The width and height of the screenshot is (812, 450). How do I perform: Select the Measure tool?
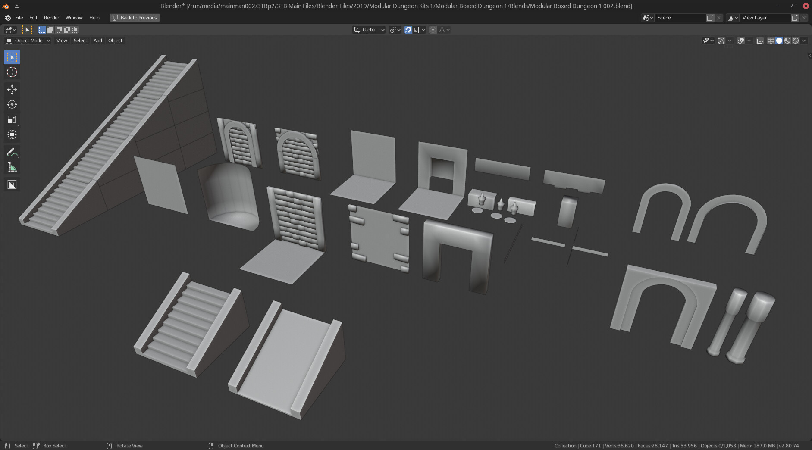tap(12, 167)
